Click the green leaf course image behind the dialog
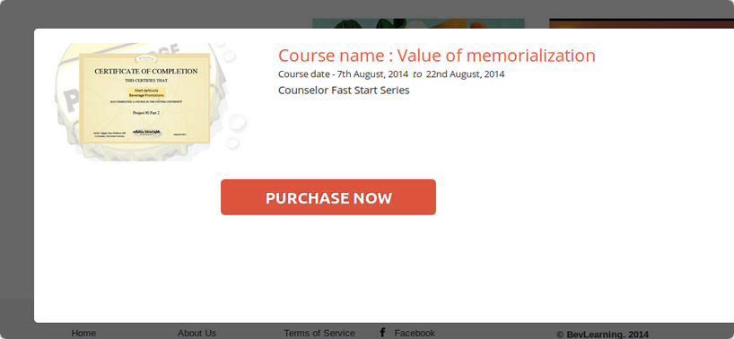This screenshot has height=339, width=734. [418, 23]
